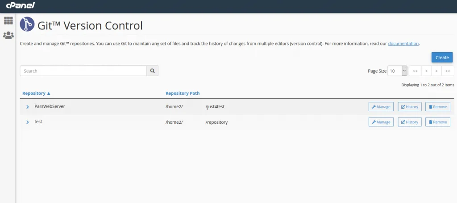This screenshot has width=457, height=203.
Task: Click the Git™ Version Control heading
Action: [x=90, y=25]
